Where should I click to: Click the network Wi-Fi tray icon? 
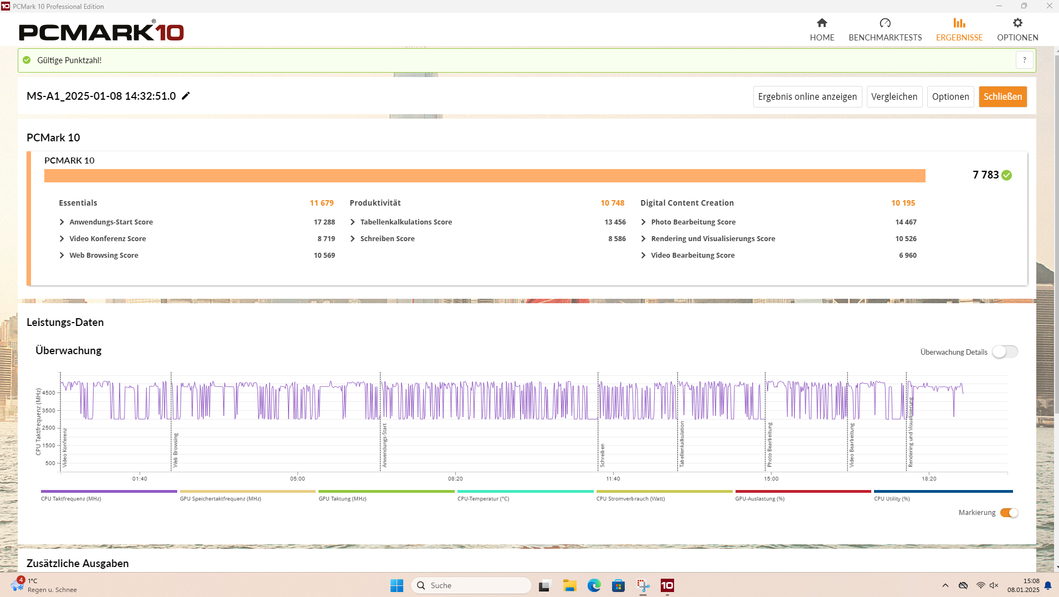(980, 585)
